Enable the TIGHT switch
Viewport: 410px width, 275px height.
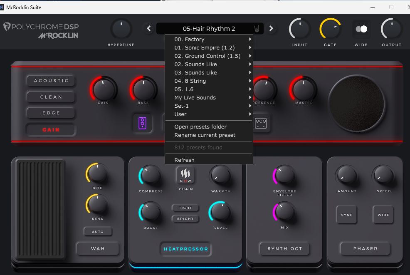pos(185,208)
